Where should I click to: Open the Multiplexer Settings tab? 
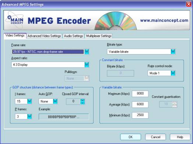[99, 36]
